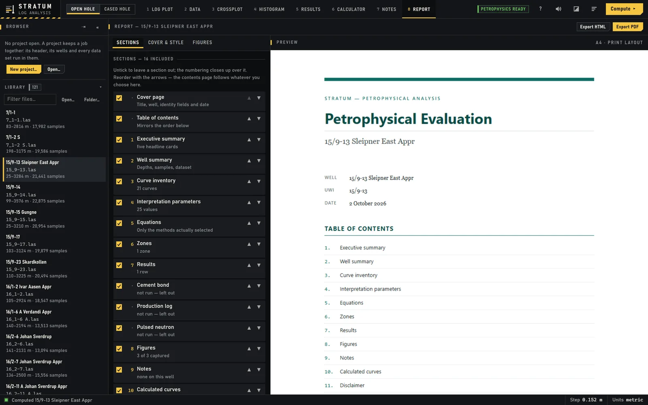Collapse the Browser panel with the double chevron
The image size is (648, 405).
point(97,27)
